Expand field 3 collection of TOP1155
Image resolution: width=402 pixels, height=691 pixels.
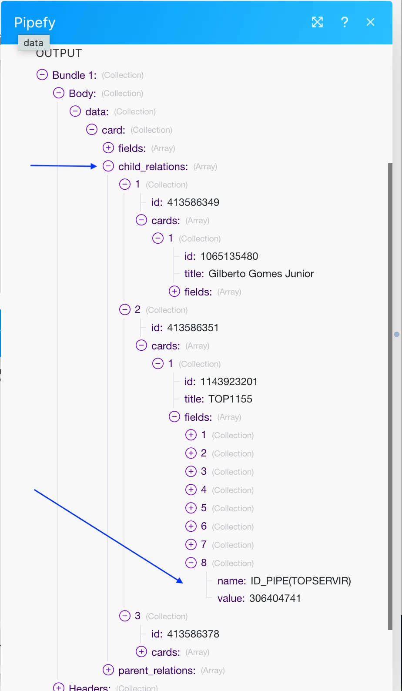point(191,472)
